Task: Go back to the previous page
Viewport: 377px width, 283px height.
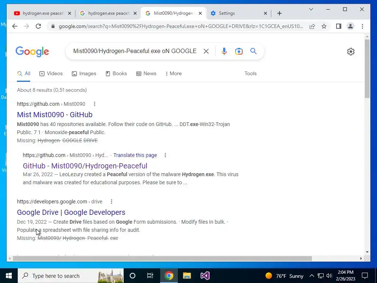Action: pos(15,26)
